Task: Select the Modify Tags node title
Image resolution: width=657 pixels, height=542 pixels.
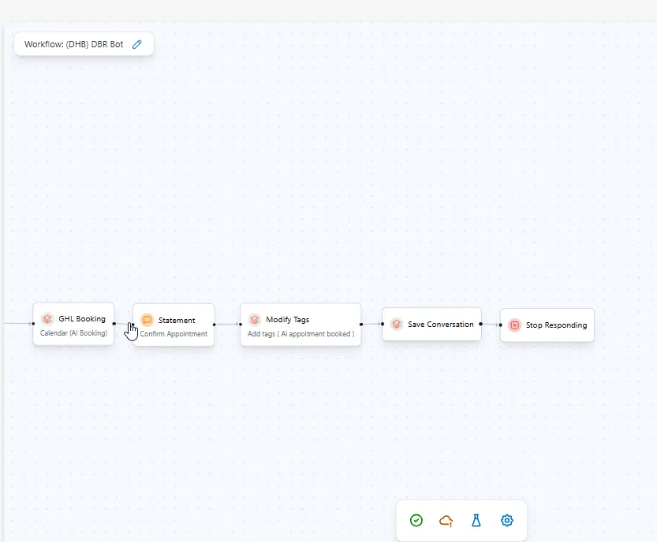Action: (x=287, y=320)
